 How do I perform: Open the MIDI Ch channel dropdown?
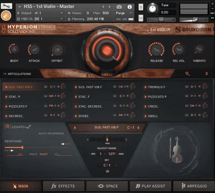pyautogui.click(x=40, y=19)
